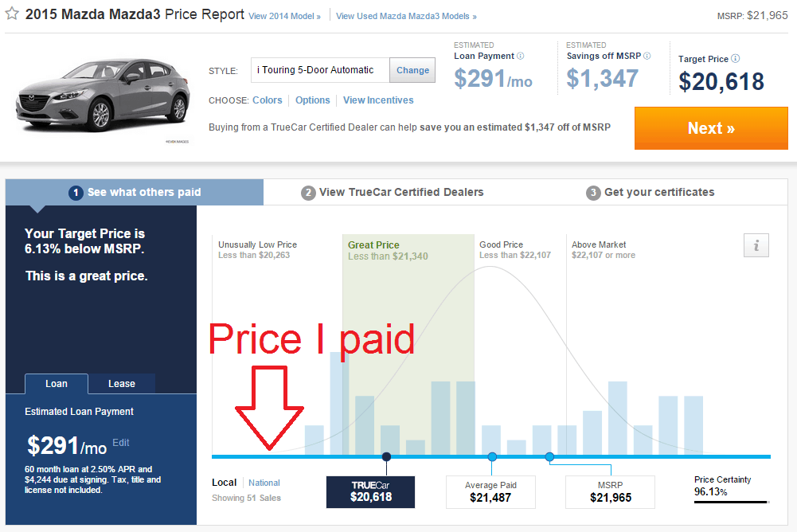The width and height of the screenshot is (797, 532).
Task: Click the MSRP: $21,965 text at top right
Action: click(x=752, y=16)
